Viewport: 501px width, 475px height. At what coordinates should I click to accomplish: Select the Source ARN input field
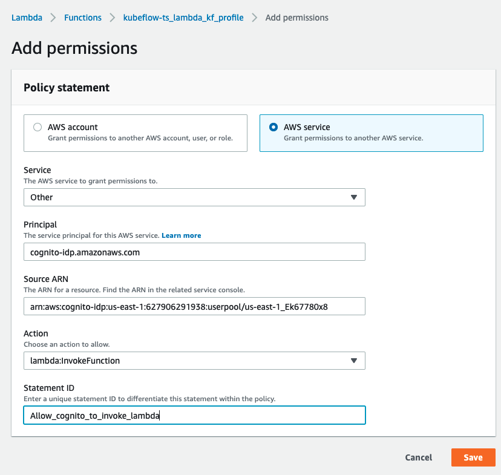pyautogui.click(x=194, y=306)
